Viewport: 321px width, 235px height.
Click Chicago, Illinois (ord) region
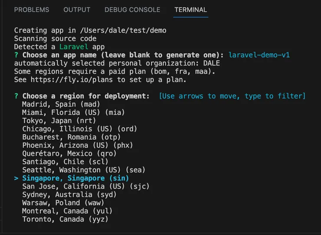(x=79, y=129)
